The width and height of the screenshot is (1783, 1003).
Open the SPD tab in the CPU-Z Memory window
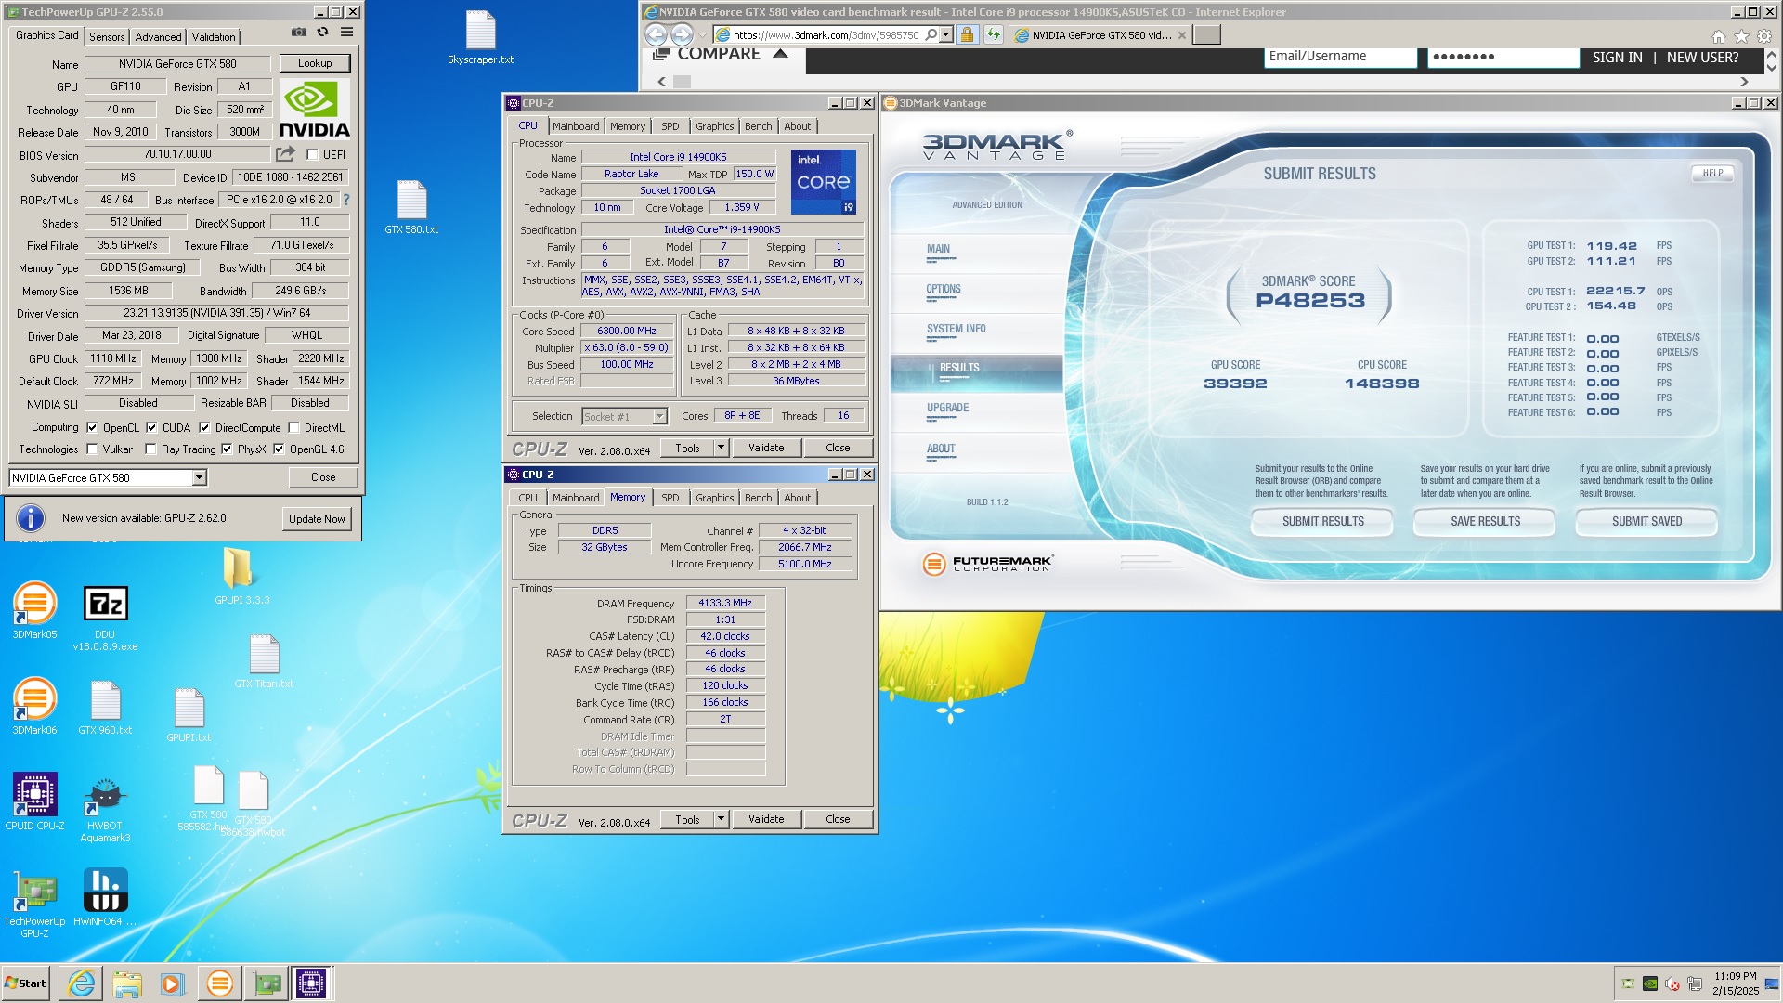tap(670, 498)
